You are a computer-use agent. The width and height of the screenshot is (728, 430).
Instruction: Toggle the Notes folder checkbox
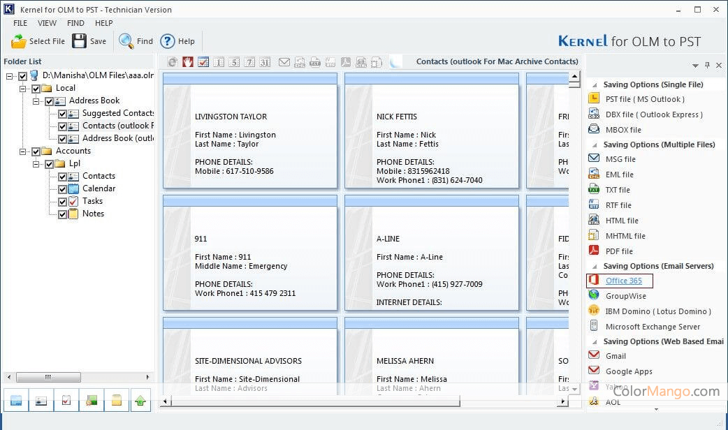click(x=62, y=214)
